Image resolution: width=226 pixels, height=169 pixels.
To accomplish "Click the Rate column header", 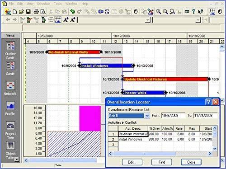I will coord(179,128).
